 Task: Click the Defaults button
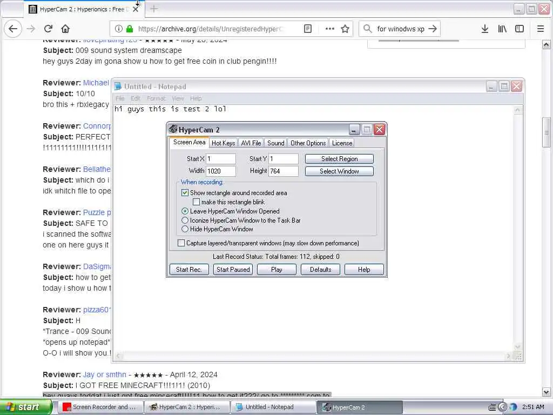[x=320, y=269]
